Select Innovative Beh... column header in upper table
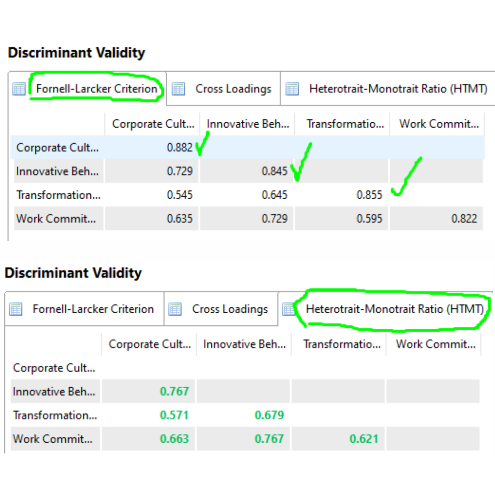Viewport: 495px width, 495px height. pyautogui.click(x=248, y=124)
